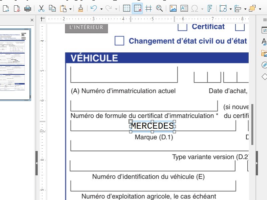The image size is (267, 200).
Task: Check the Changement d'état civil box
Action: tap(119, 41)
